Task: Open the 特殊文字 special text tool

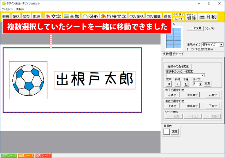Action: [x=114, y=16]
